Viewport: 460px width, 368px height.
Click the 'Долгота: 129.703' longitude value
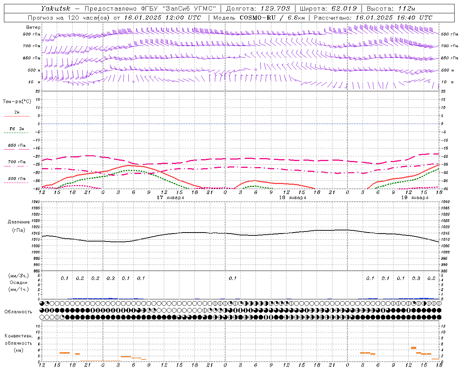(258, 9)
